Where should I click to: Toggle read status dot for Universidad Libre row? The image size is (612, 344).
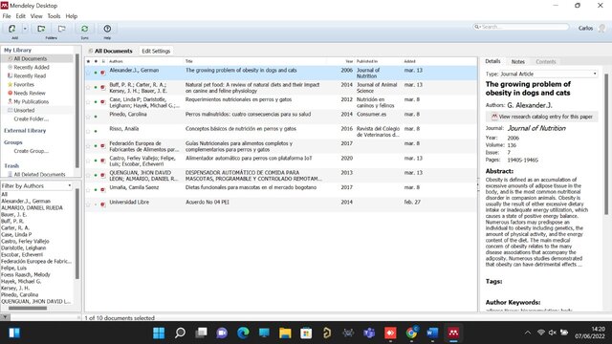point(96,204)
